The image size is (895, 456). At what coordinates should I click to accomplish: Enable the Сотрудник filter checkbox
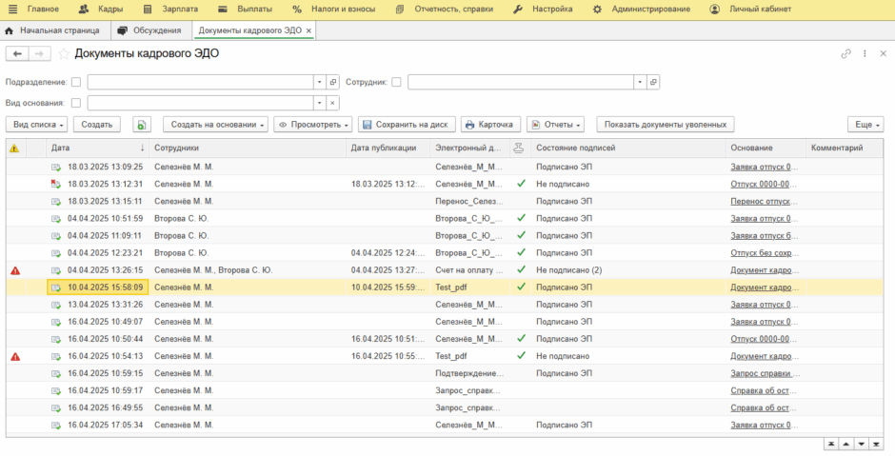(x=396, y=82)
